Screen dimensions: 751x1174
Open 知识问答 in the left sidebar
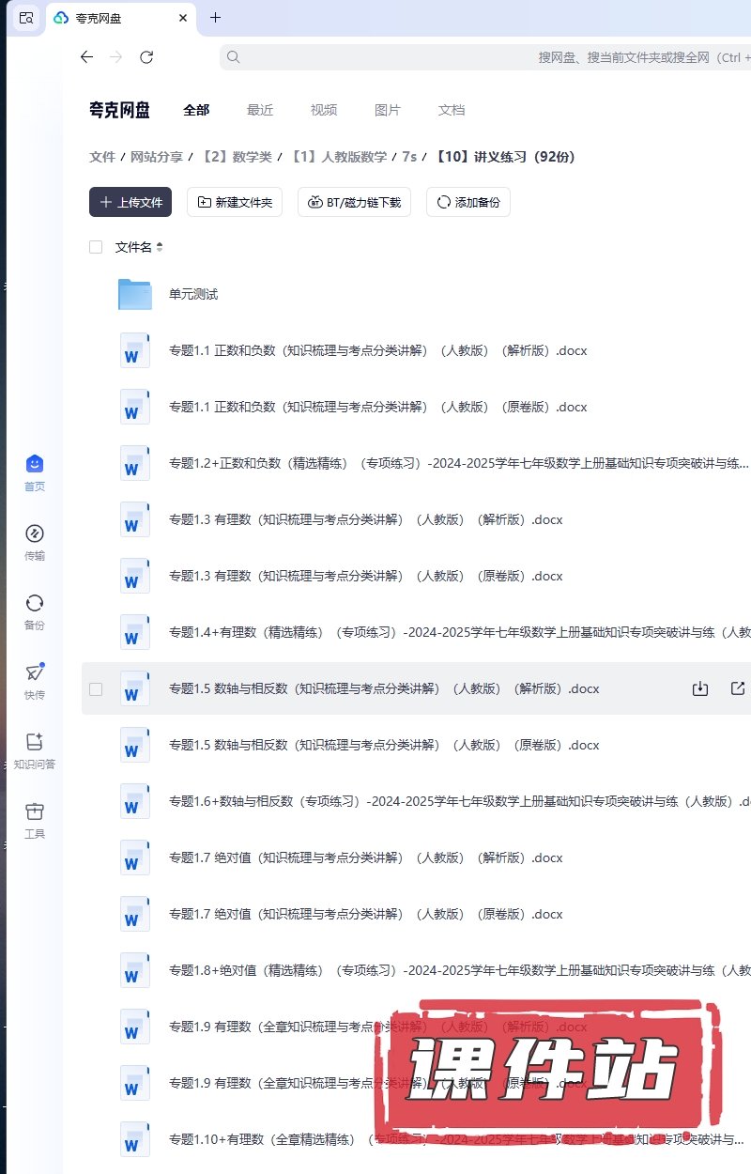[35, 750]
